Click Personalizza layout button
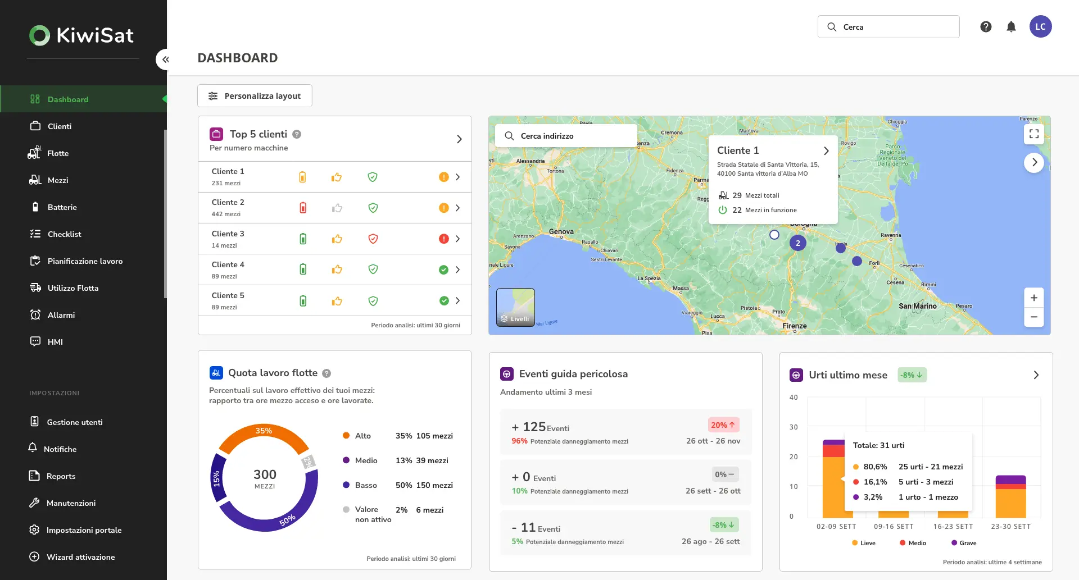Viewport: 1079px width, 580px height. tap(255, 96)
